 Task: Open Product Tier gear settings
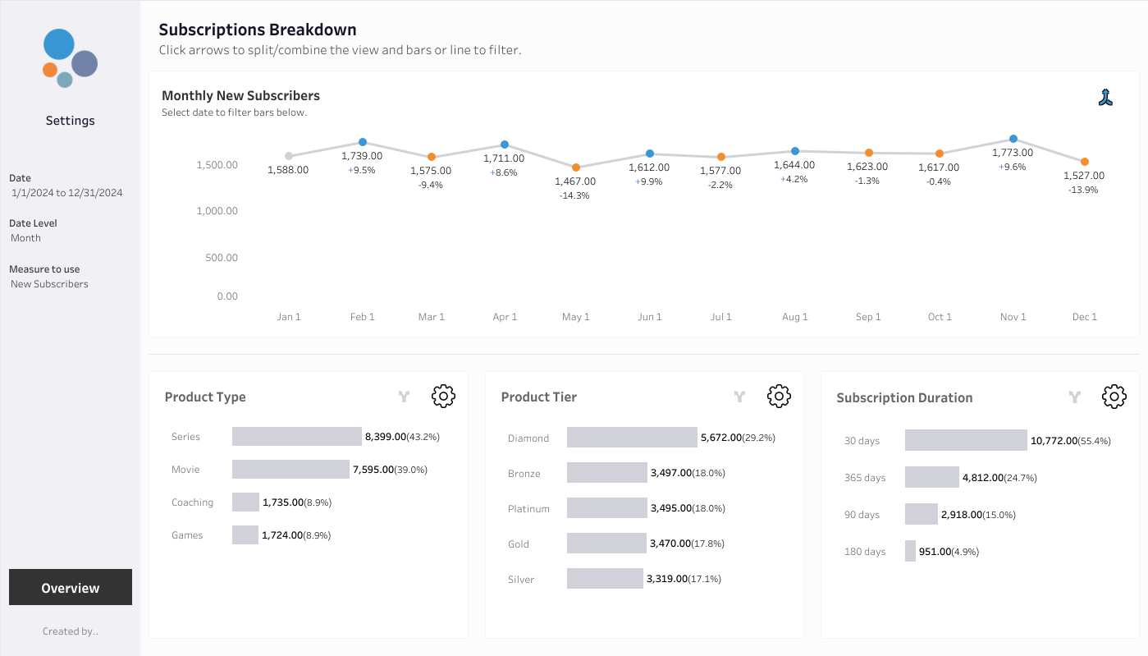pos(779,397)
